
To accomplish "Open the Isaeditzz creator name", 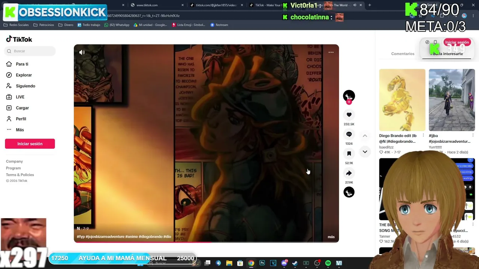I will click(x=387, y=147).
